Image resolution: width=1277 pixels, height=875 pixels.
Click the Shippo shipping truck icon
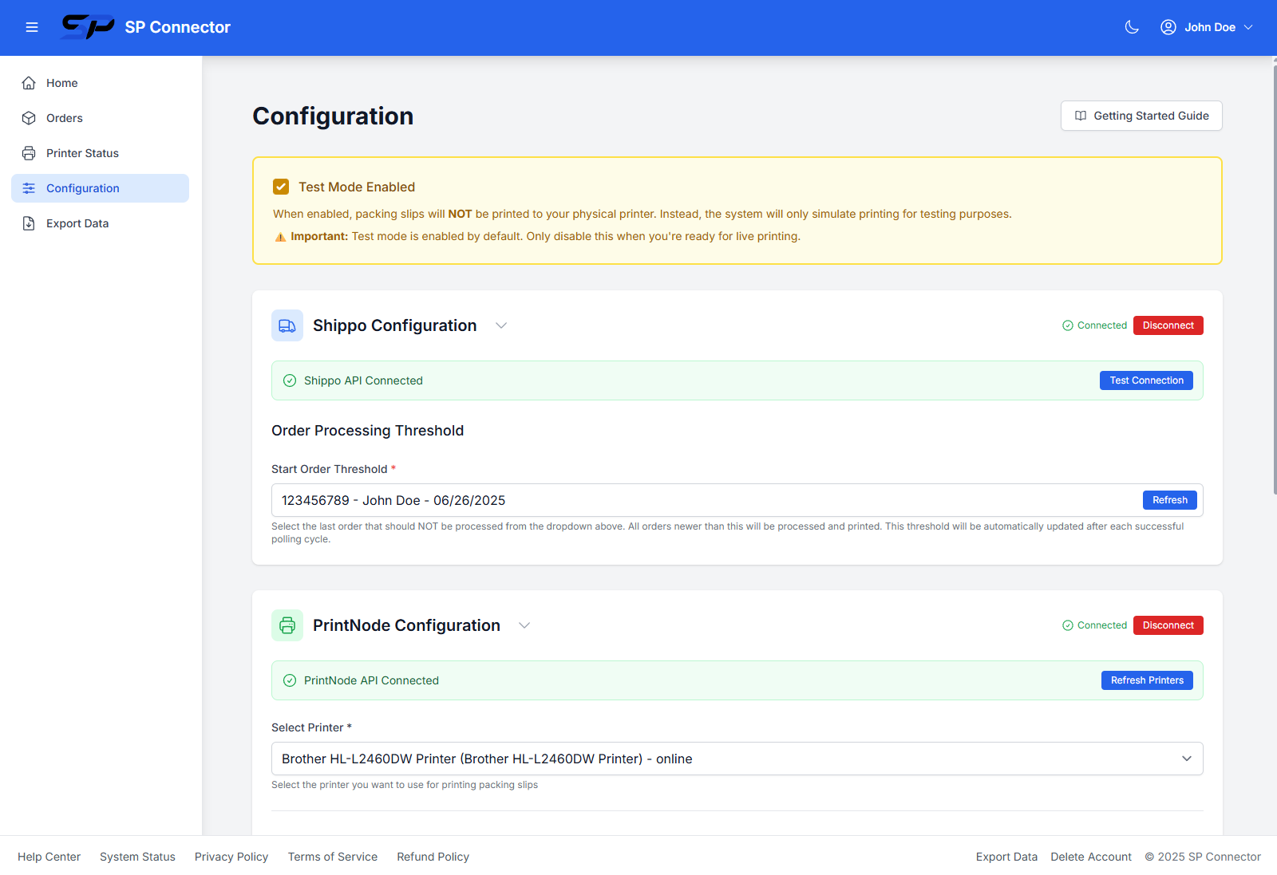pos(287,325)
